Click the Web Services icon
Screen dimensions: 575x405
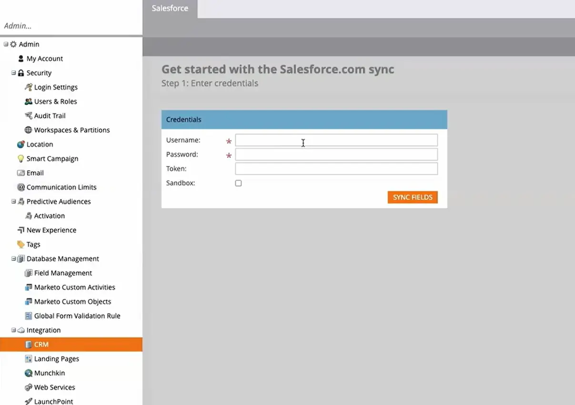29,387
